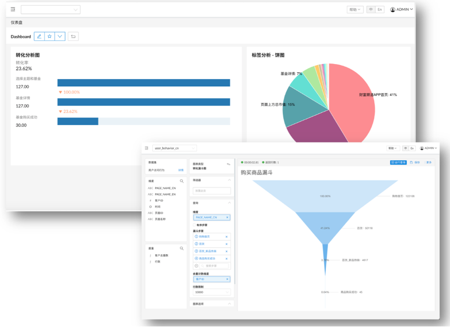Click the top light-blue funnel segment 100.00%
The height and width of the screenshot is (327, 450).
(x=325, y=196)
